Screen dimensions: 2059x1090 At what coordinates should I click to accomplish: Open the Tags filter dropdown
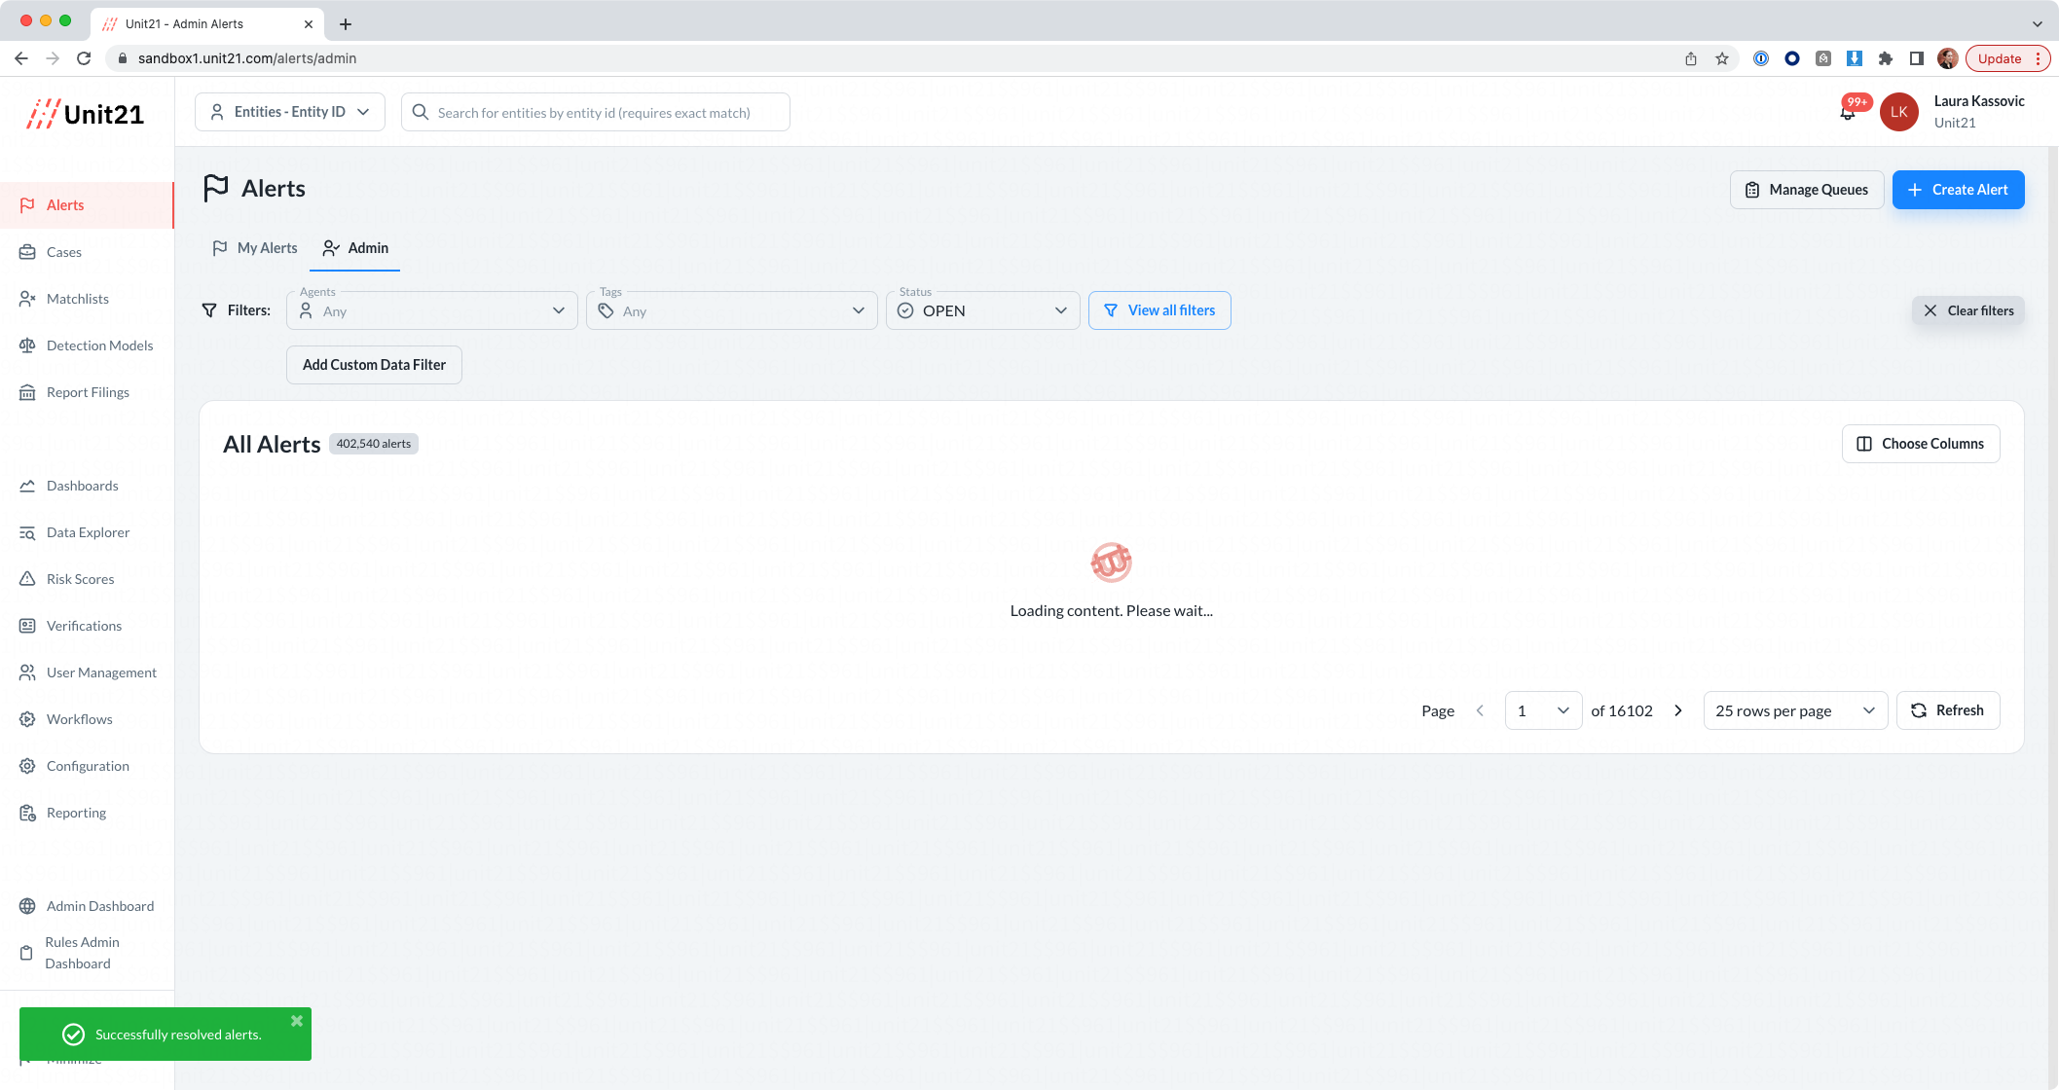point(732,310)
